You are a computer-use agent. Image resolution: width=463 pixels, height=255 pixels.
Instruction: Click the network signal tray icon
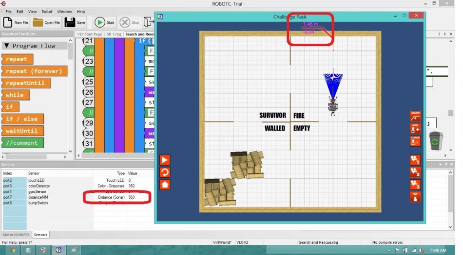(413, 251)
